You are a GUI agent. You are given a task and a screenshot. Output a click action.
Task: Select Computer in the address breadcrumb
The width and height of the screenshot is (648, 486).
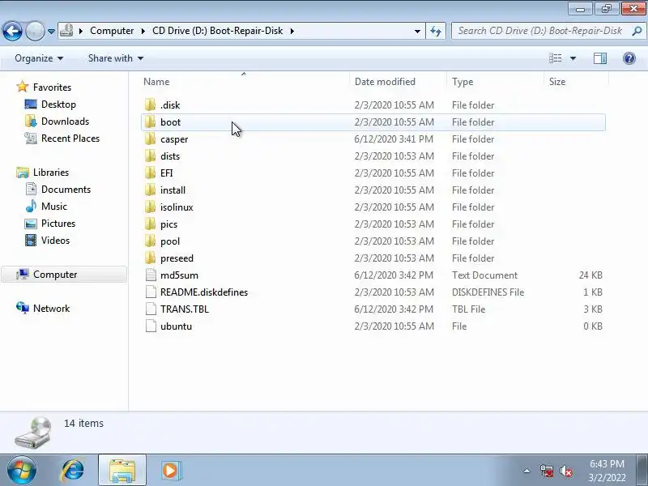click(x=112, y=31)
